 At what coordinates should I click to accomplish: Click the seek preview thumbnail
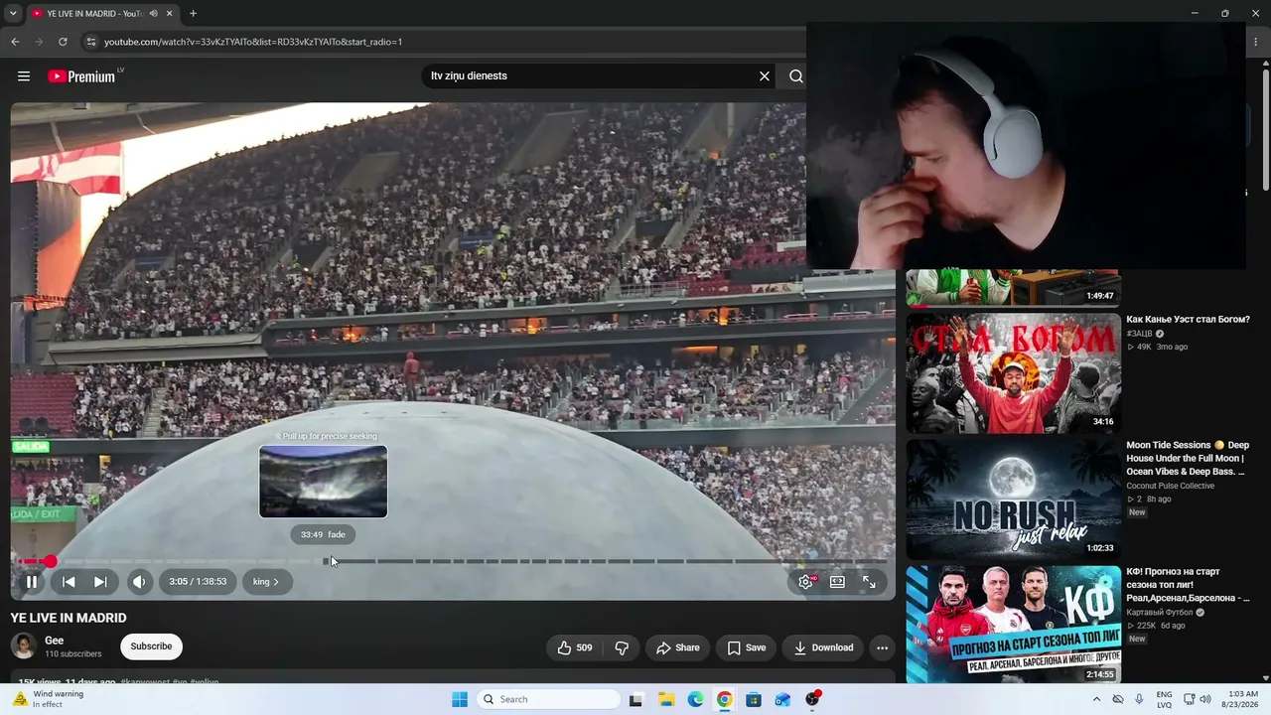point(324,482)
